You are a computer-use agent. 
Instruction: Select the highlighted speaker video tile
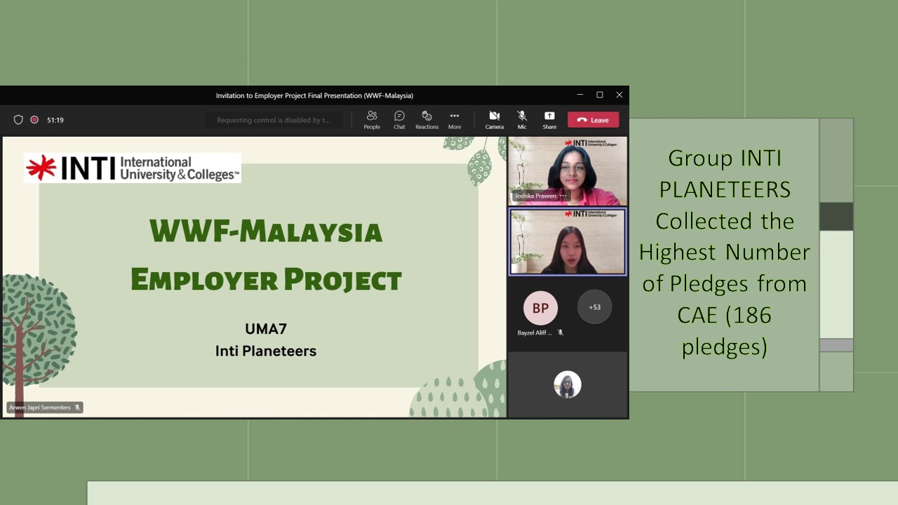[x=568, y=242]
